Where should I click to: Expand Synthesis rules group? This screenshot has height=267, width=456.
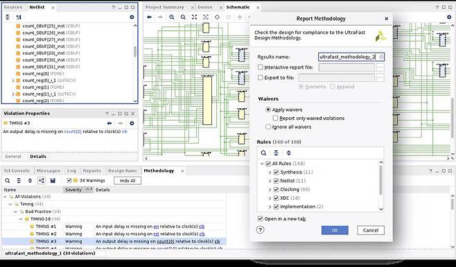click(270, 173)
